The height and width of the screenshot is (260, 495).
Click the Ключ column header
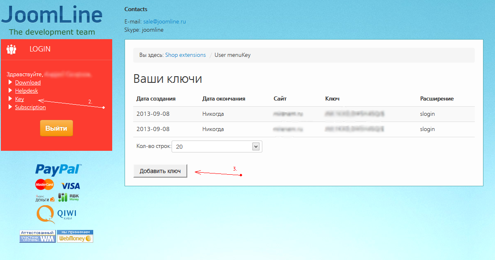[332, 98]
